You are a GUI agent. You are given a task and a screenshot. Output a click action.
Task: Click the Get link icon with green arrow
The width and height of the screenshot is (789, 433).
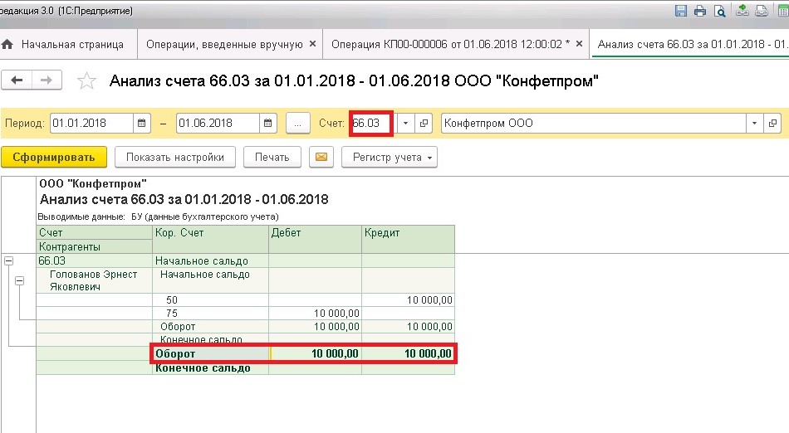point(742,11)
